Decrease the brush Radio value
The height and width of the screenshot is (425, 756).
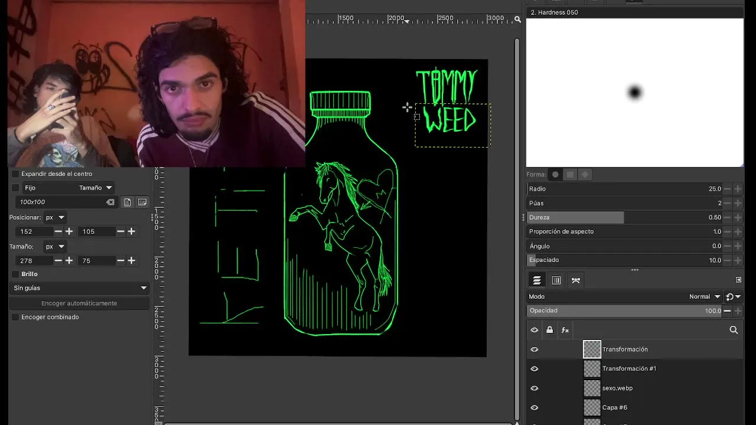(x=727, y=189)
